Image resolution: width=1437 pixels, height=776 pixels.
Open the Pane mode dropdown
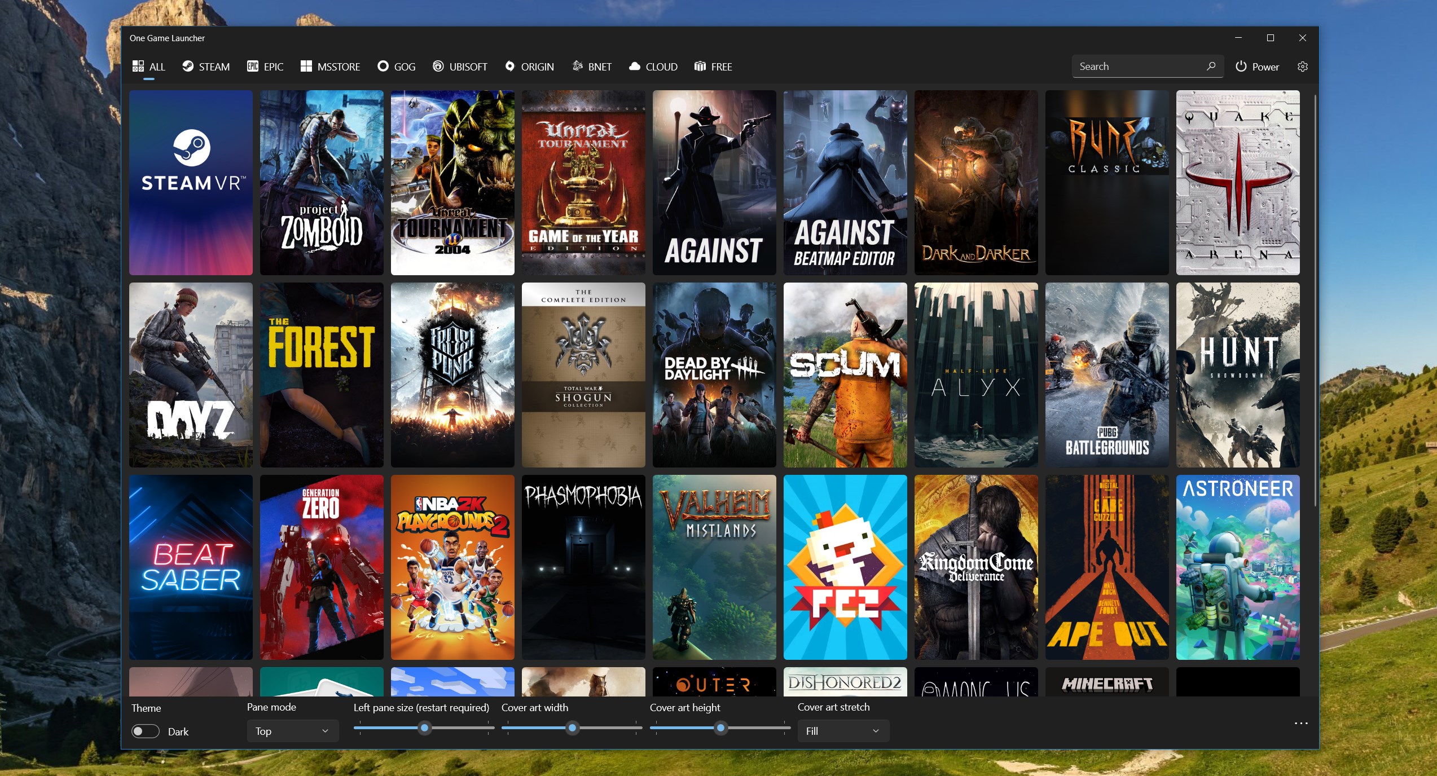[x=292, y=731]
